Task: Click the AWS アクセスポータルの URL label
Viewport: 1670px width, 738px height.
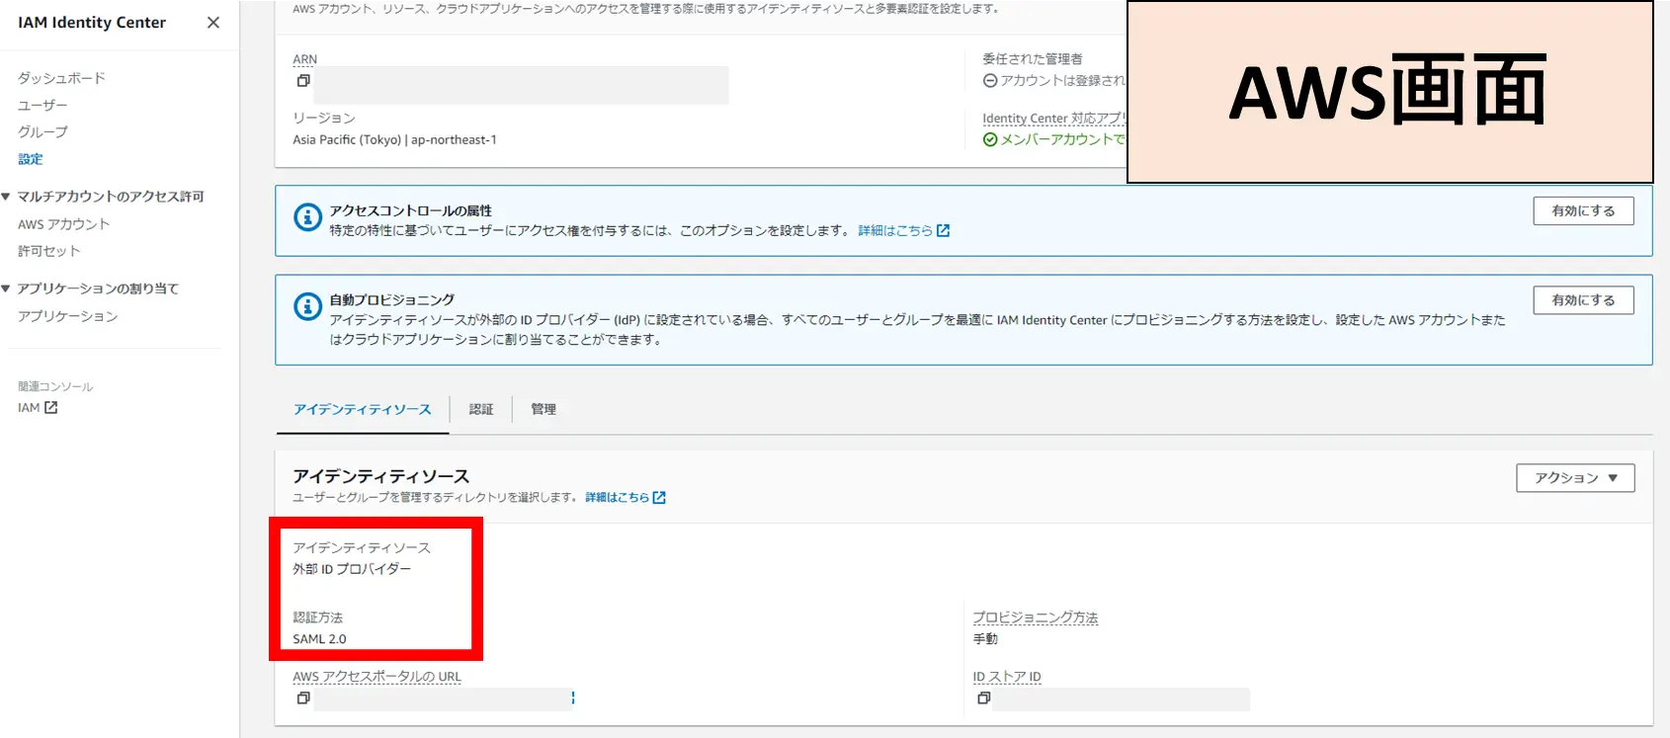Action: (x=376, y=677)
